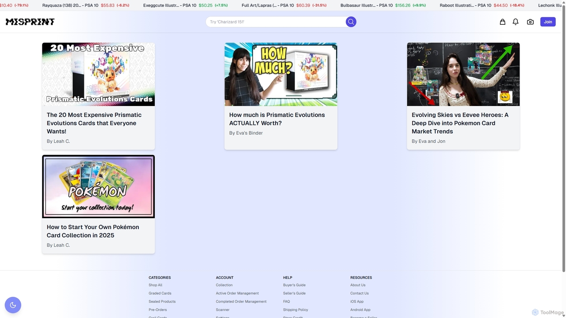566x318 pixels.
Task: Click the Rayquaza (138) PSA 10 ticker item
Action: pyautogui.click(x=86, y=5)
